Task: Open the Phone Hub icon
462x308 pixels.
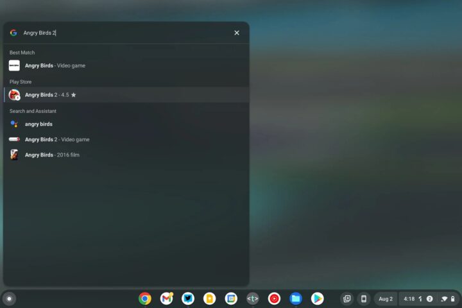Action: point(363,298)
